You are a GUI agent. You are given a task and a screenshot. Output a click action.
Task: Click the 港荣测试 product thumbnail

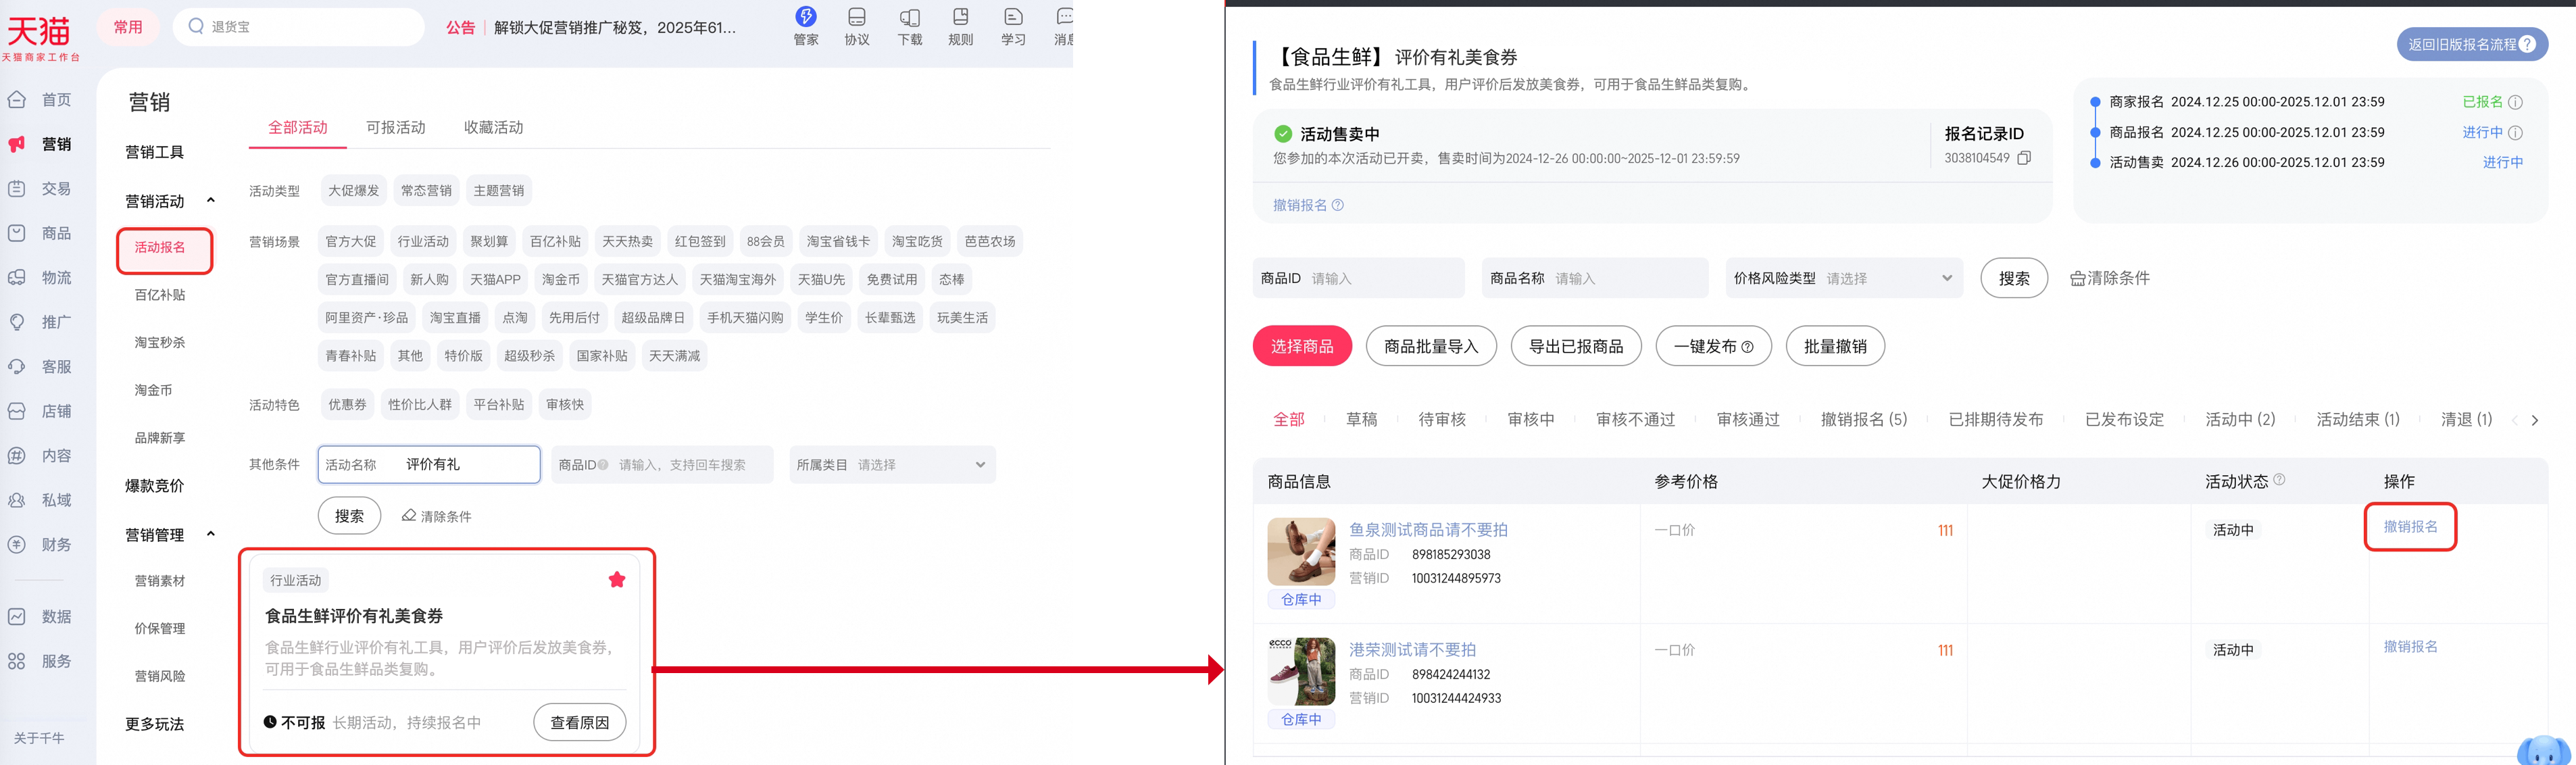coord(1301,671)
